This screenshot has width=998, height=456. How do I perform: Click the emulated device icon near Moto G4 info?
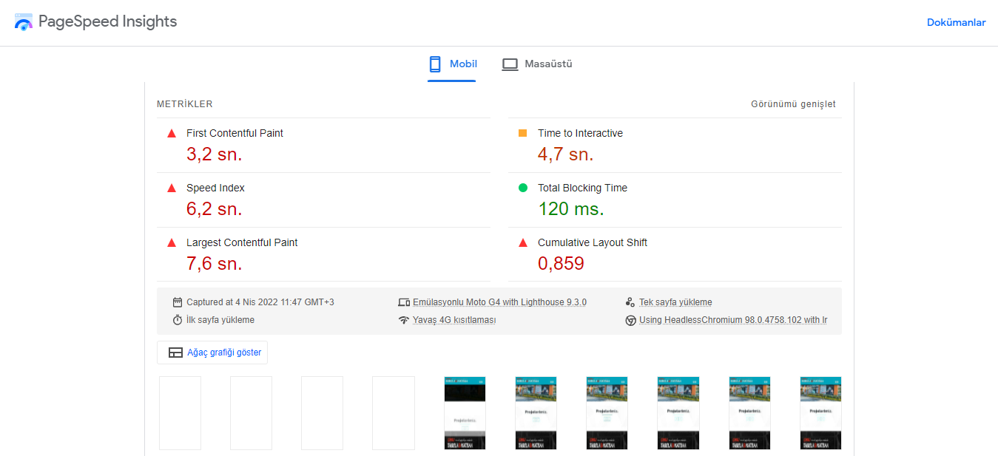pos(404,302)
